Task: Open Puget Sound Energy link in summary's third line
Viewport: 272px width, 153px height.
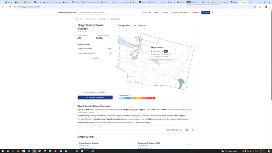Action: 114,119
